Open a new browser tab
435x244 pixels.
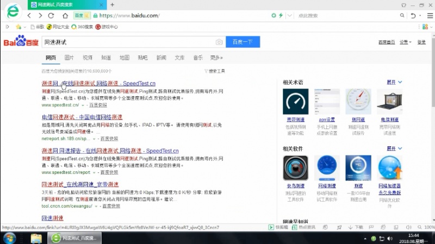click(x=113, y=5)
